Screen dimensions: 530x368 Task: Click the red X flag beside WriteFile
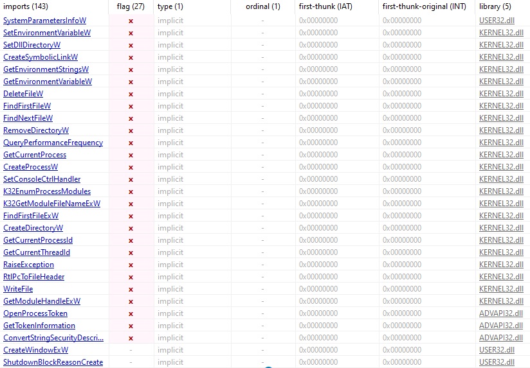[x=131, y=289]
